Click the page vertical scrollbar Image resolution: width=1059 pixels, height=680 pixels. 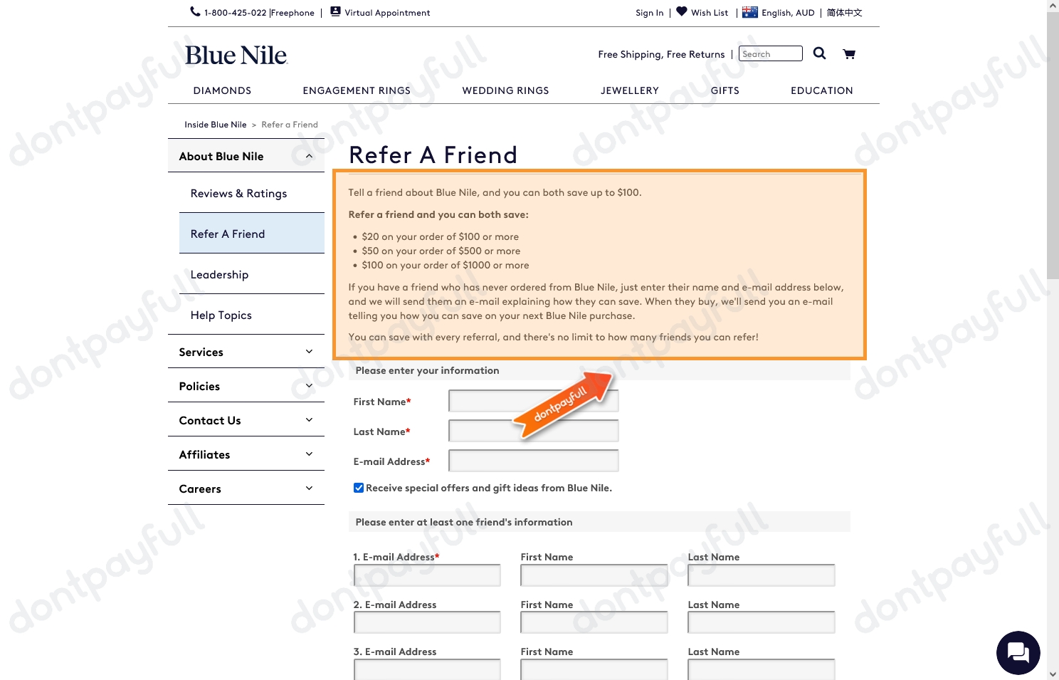click(1053, 142)
